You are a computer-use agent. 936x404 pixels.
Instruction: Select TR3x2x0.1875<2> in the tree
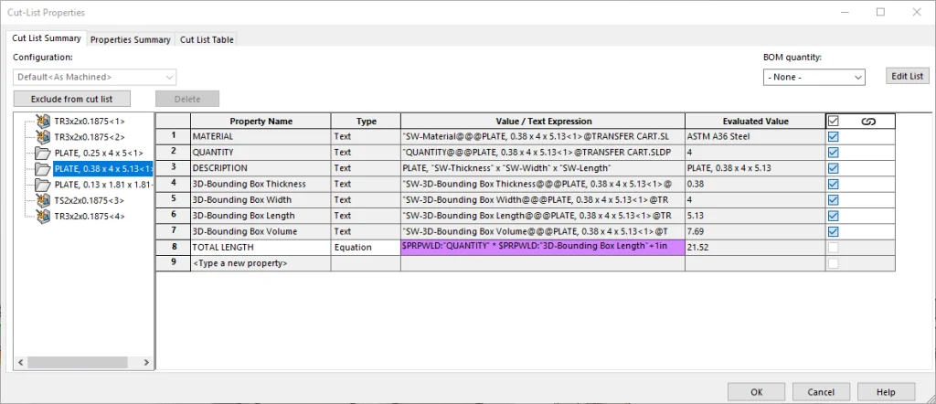point(90,137)
